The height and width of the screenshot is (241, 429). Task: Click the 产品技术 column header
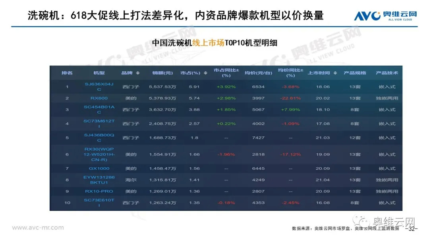(x=387, y=73)
